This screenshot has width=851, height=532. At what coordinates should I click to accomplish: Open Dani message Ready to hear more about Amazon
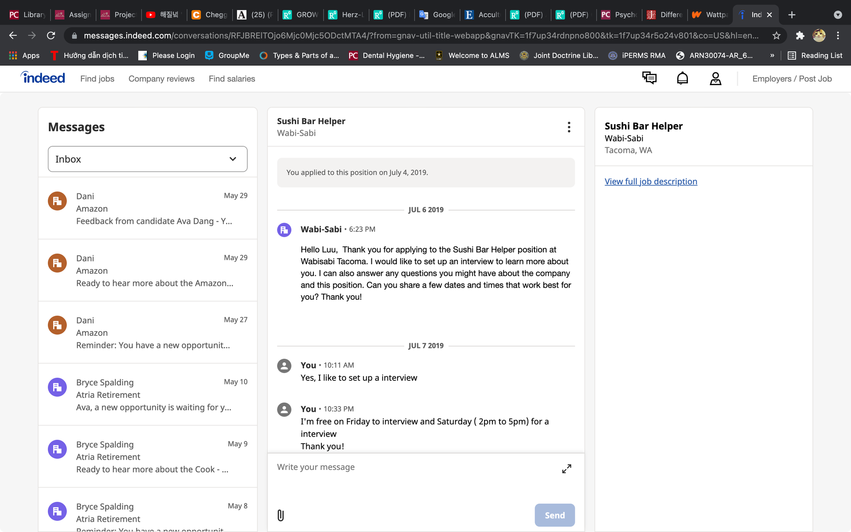[148, 270]
